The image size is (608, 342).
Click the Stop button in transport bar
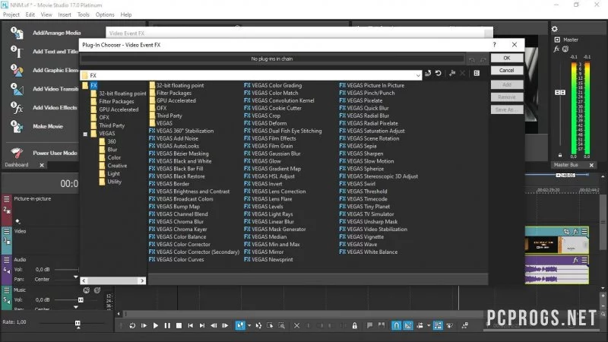pos(179,326)
